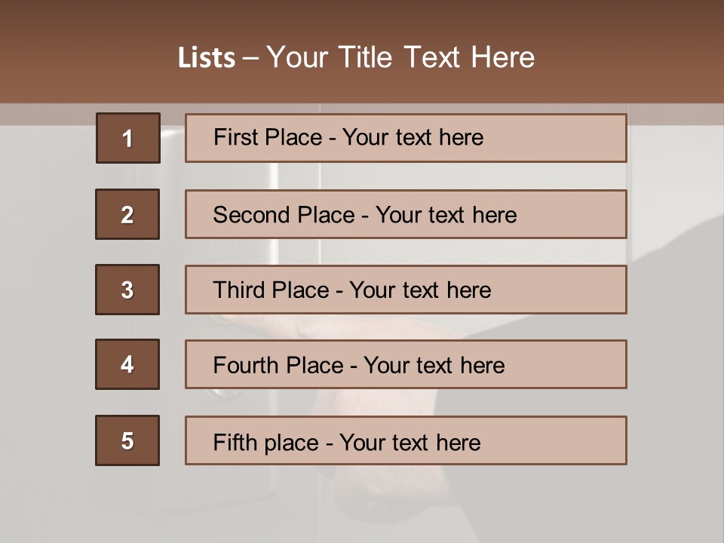Click the number 3 box
This screenshot has width=724, height=543.
coord(127,290)
